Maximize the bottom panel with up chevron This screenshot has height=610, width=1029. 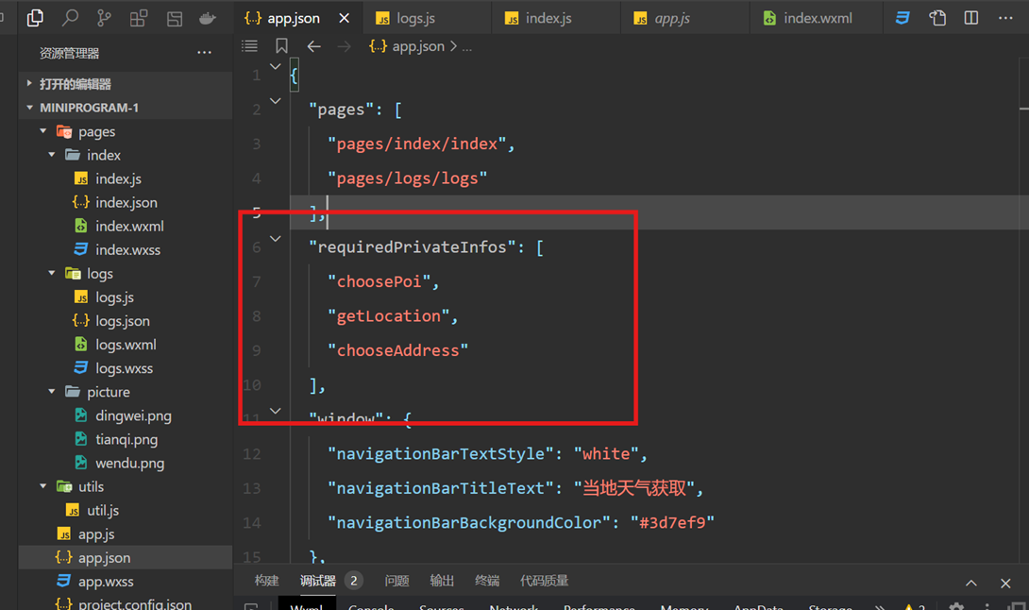pos(971,583)
